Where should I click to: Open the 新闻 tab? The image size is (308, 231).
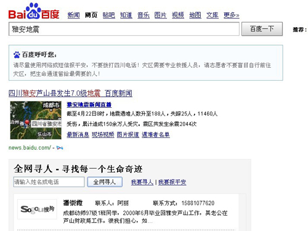click(73, 15)
